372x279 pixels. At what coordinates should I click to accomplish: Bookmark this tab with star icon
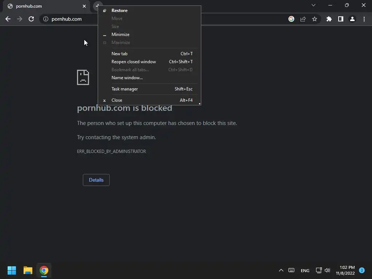[x=315, y=19]
